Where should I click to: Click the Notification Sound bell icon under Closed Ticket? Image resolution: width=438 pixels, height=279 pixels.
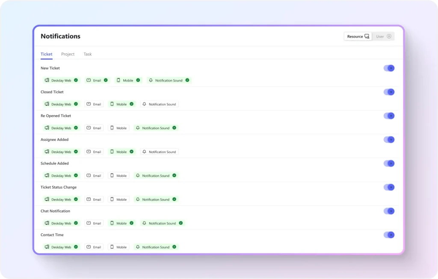(x=144, y=104)
